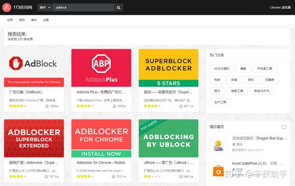Click Adblock Plus card star rating
This screenshot has width=295, height=186.
click(85, 106)
